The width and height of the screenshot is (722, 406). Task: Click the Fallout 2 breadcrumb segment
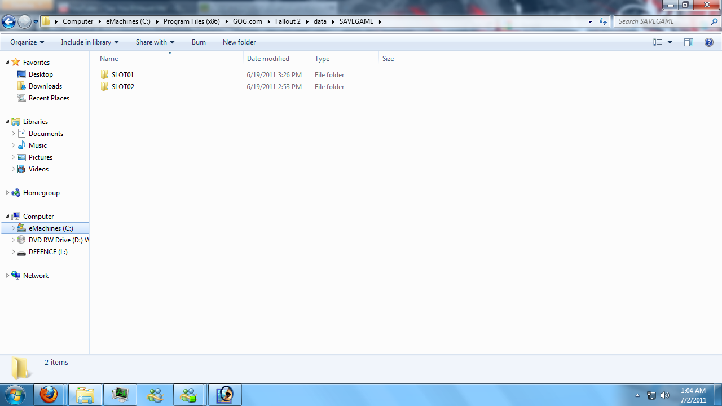coord(288,21)
